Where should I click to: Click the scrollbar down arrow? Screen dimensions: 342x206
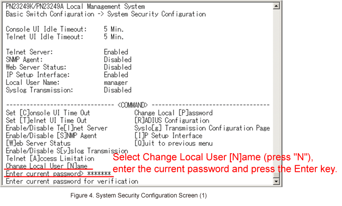(277, 182)
